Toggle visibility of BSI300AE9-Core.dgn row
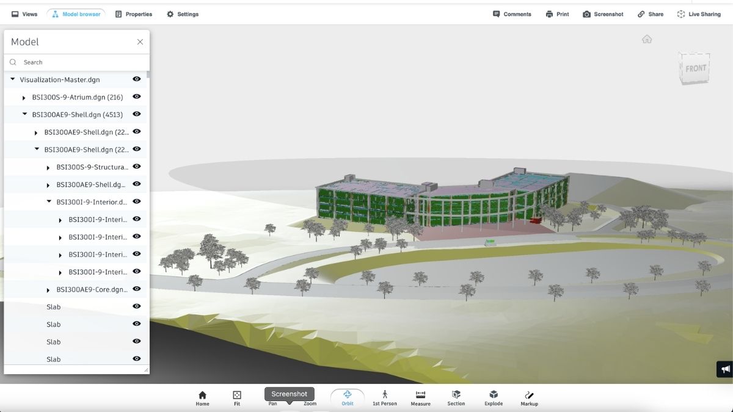Image resolution: width=733 pixels, height=412 pixels. pos(137,289)
